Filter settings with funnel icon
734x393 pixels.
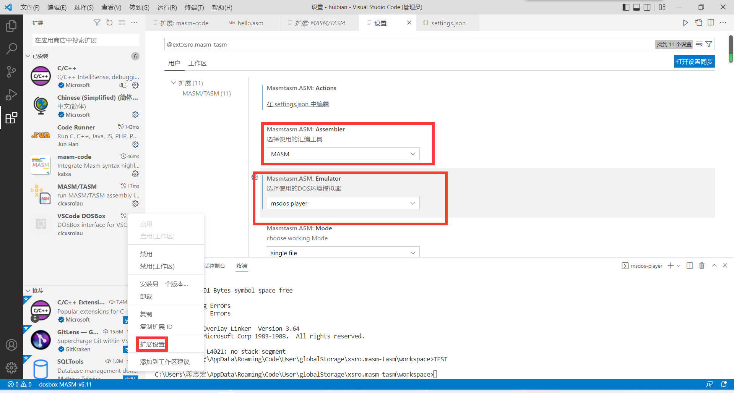click(709, 44)
